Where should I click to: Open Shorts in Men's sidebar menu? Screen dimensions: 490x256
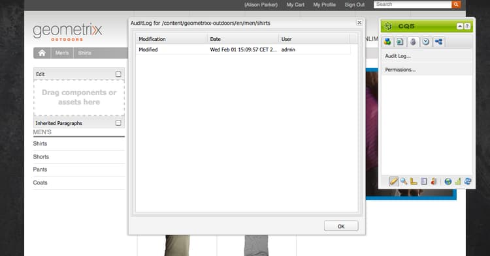pos(41,156)
